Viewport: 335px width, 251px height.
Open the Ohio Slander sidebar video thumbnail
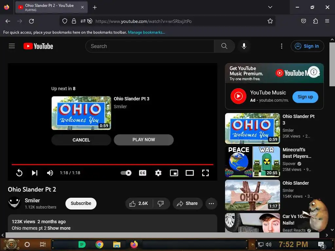252,195
